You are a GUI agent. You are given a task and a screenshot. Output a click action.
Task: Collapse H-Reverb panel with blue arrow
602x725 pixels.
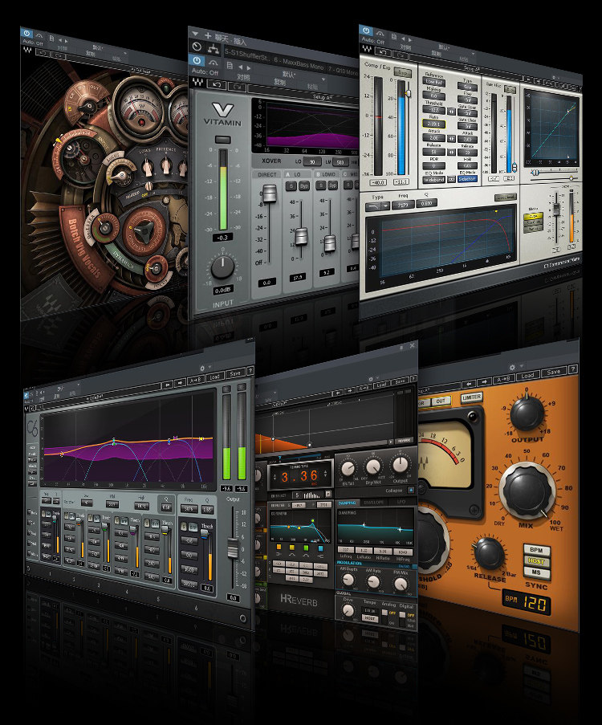[x=410, y=489]
